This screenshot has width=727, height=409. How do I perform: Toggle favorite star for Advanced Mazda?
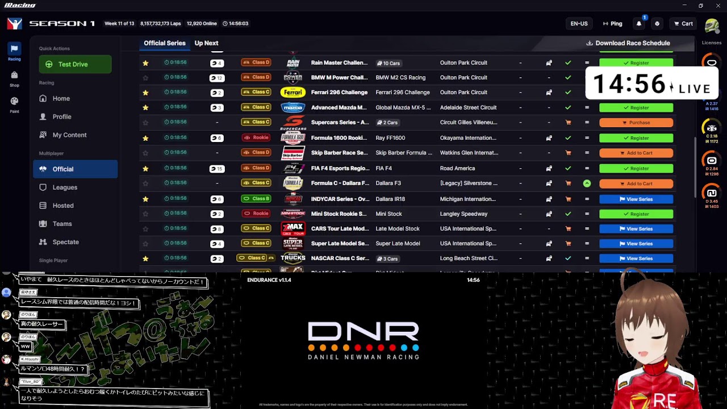(145, 107)
